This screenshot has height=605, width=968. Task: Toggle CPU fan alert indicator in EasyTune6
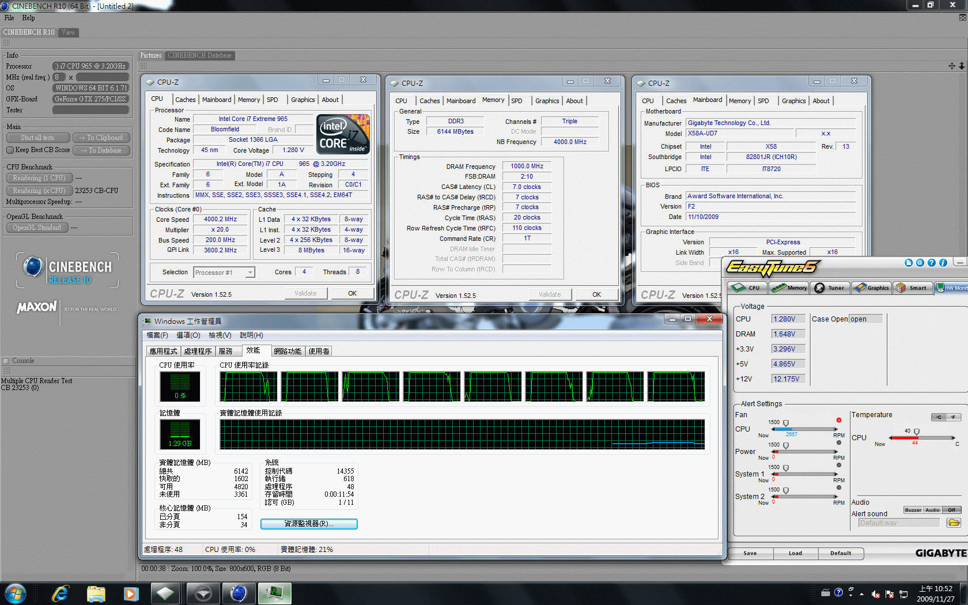pyautogui.click(x=839, y=420)
